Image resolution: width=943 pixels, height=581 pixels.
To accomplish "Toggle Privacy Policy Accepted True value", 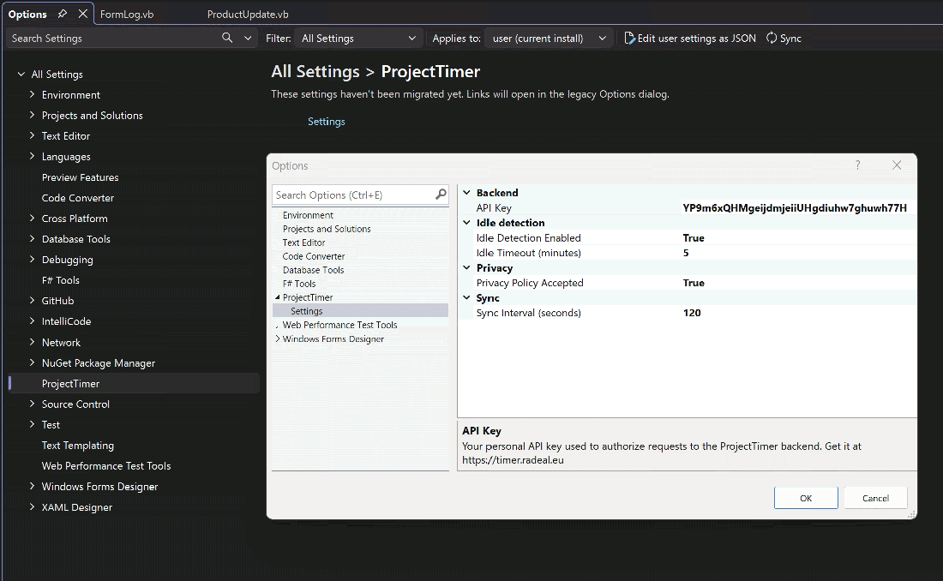I will click(x=799, y=283).
